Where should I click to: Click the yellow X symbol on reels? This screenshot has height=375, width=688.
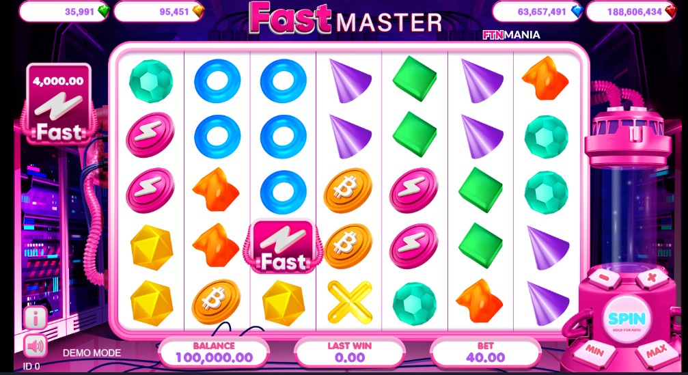pos(349,302)
